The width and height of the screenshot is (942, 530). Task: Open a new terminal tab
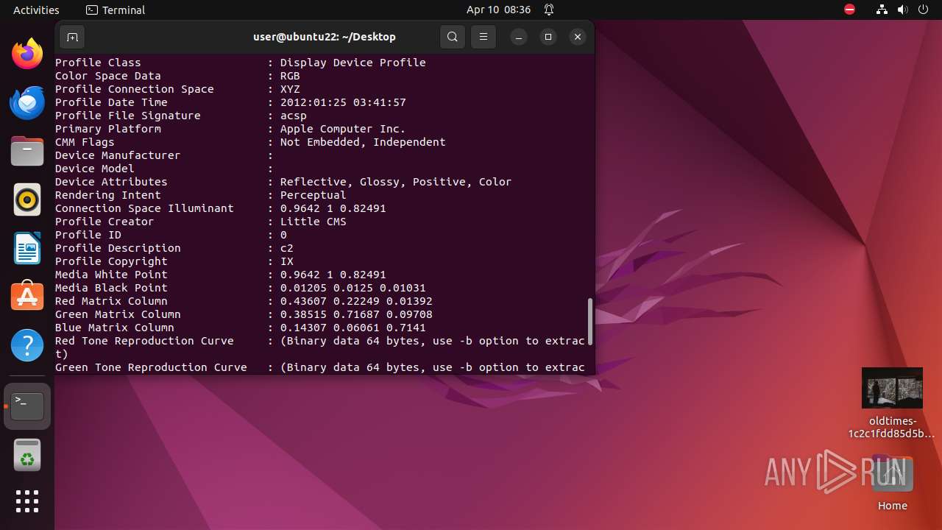click(72, 37)
